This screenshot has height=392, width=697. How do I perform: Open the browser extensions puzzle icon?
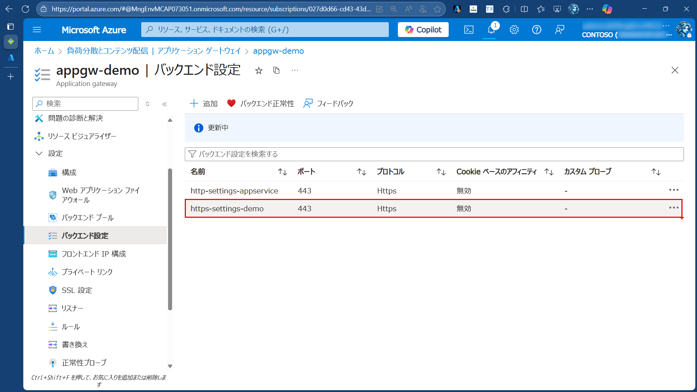(x=506, y=9)
